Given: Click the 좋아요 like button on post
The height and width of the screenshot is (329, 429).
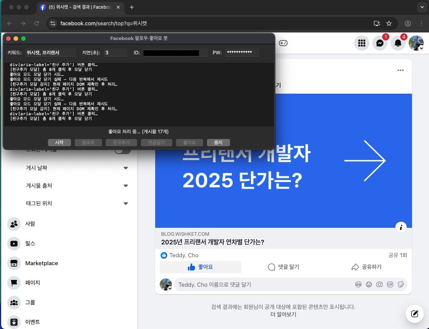Looking at the screenshot, I should (200, 267).
